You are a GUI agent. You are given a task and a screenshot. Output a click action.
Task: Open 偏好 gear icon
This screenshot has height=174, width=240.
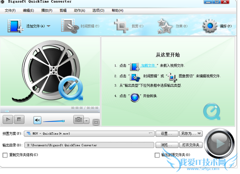click(x=210, y=26)
